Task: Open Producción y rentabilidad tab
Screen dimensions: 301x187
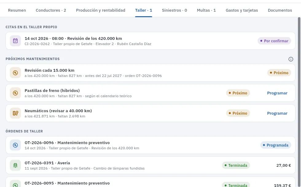Action: click(101, 10)
